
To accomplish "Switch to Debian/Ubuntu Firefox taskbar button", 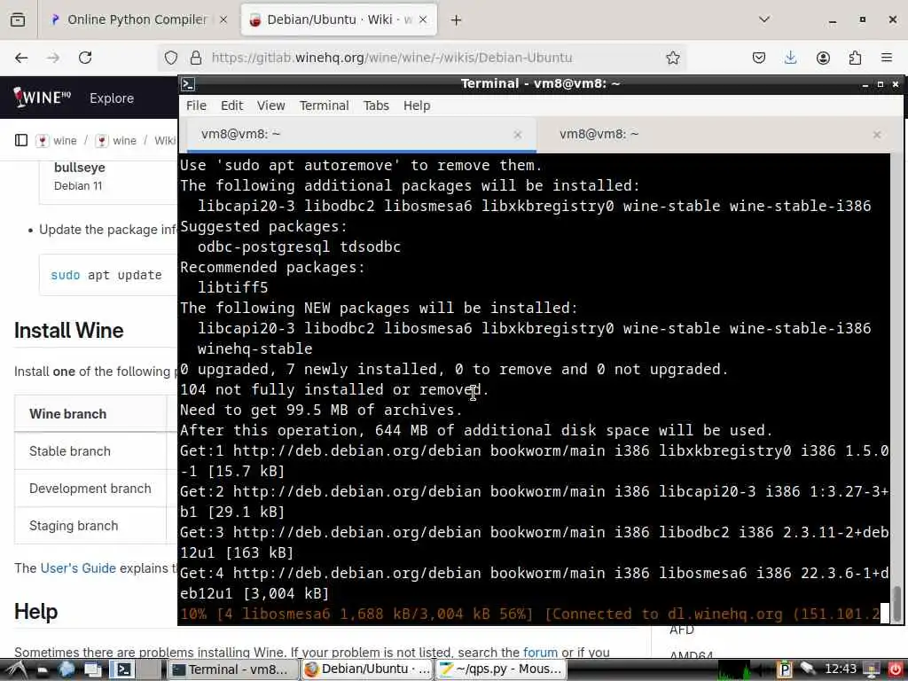I will point(366,669).
